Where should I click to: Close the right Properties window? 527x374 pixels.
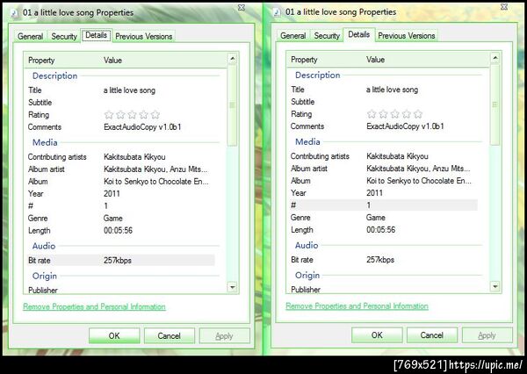[x=504, y=7]
